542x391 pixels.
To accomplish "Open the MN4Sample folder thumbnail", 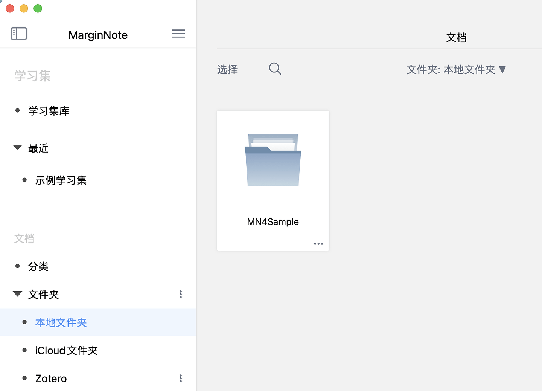I will [273, 160].
